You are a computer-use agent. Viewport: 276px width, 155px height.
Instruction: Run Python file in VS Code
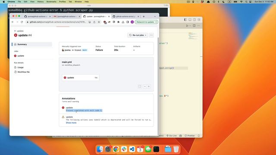[x=187, y=26]
